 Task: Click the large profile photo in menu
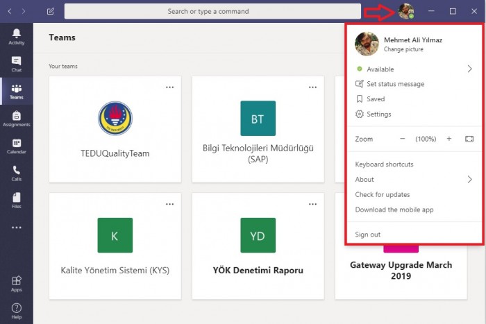[x=367, y=44]
